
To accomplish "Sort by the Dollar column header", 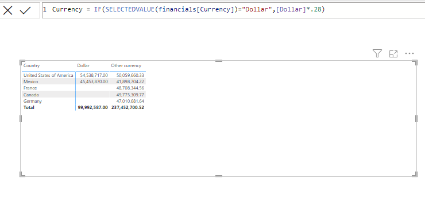I will click(x=83, y=65).
